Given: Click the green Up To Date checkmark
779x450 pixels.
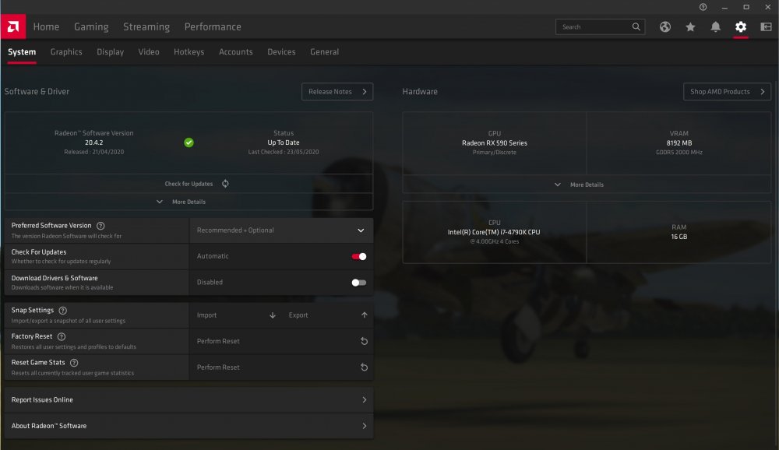Looking at the screenshot, I should pyautogui.click(x=189, y=142).
